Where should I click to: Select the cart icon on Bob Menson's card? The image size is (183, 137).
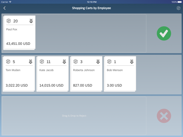109,62
